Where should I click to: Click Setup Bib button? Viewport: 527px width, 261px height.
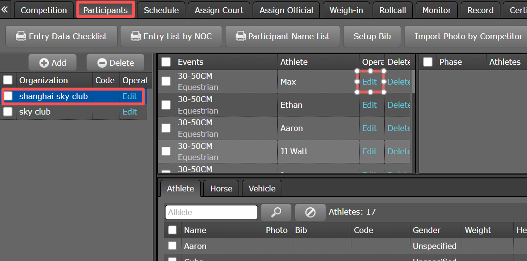tap(372, 36)
